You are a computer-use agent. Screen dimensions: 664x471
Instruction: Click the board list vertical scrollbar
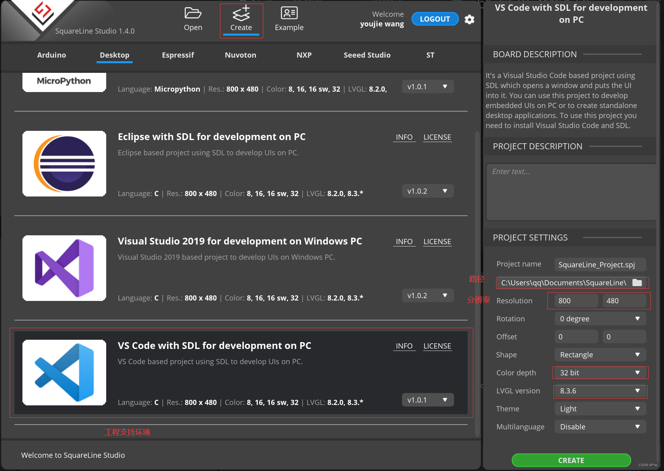pos(477,284)
